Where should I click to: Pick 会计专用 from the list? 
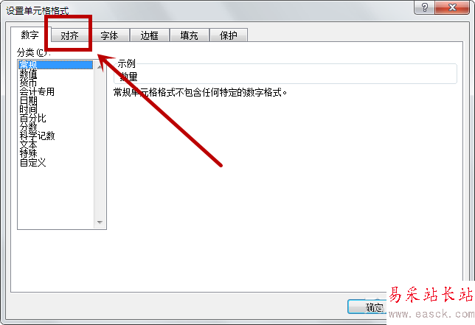pyautogui.click(x=37, y=91)
